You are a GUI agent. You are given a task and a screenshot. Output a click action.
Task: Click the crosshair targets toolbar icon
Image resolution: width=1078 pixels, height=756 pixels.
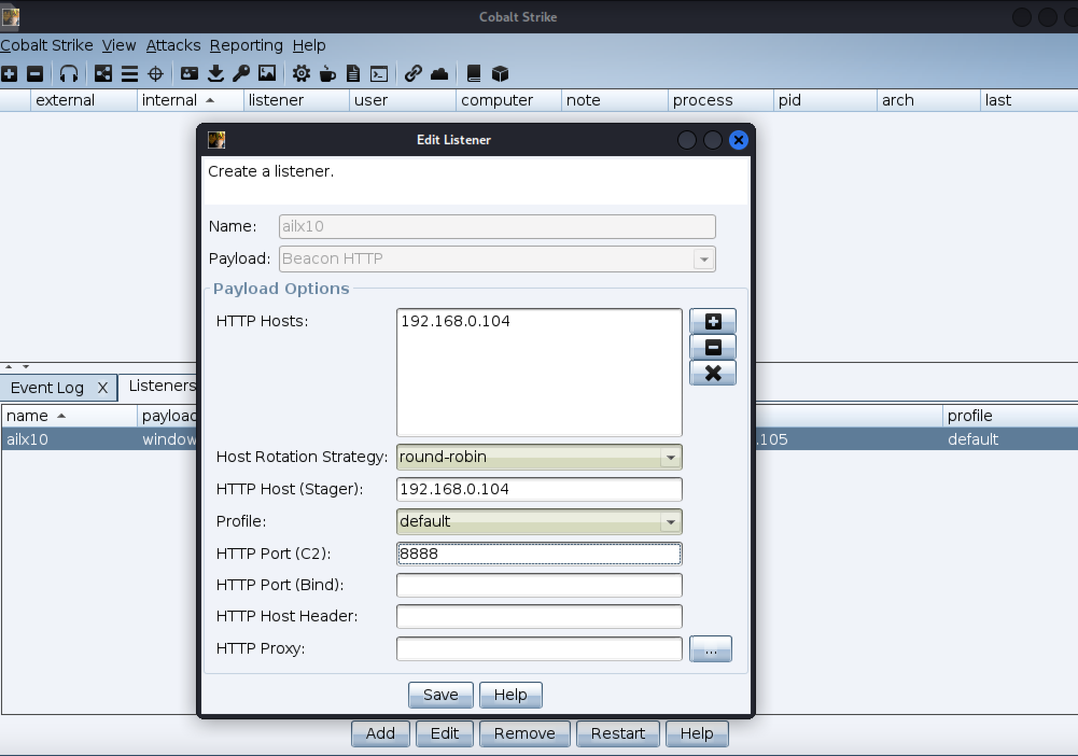click(x=156, y=74)
